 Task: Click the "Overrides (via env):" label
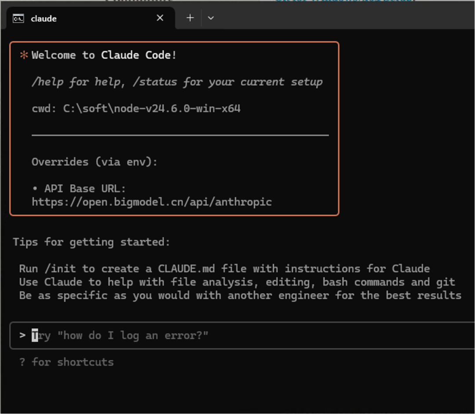point(95,162)
